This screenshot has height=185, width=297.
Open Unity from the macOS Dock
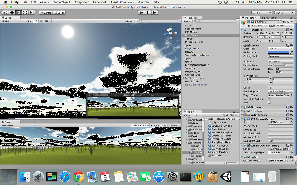point(227,176)
